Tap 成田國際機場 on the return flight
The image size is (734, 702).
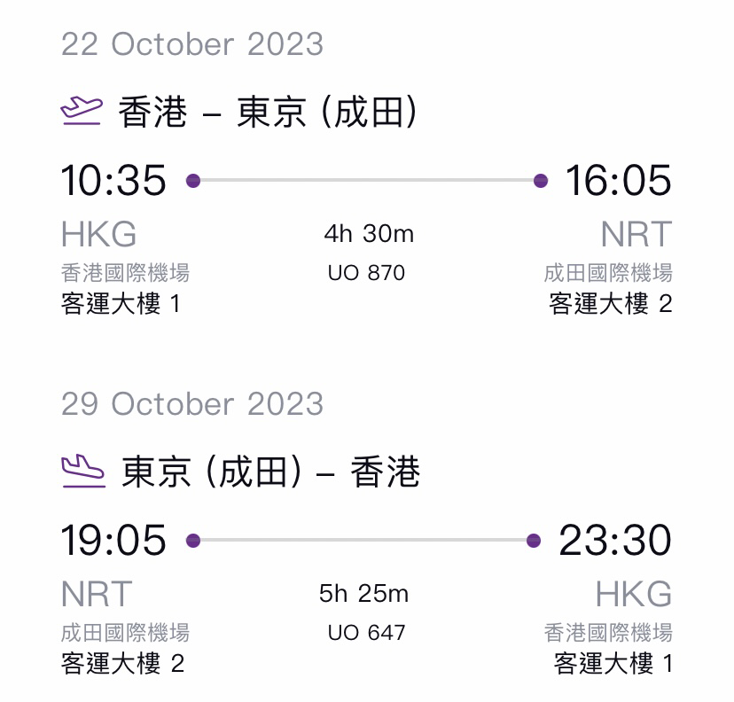[x=126, y=633]
